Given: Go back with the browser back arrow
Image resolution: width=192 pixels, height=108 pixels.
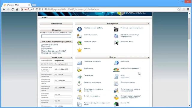Looking at the screenshot, I should pos(4,9).
